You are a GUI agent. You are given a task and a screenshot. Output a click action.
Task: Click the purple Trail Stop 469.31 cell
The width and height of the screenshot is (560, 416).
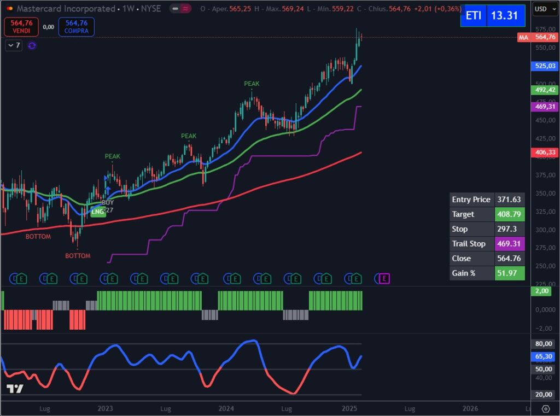coord(509,244)
